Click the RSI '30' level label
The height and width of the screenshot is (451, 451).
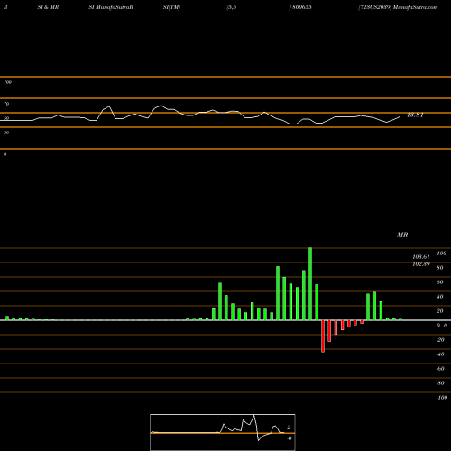point(6,133)
